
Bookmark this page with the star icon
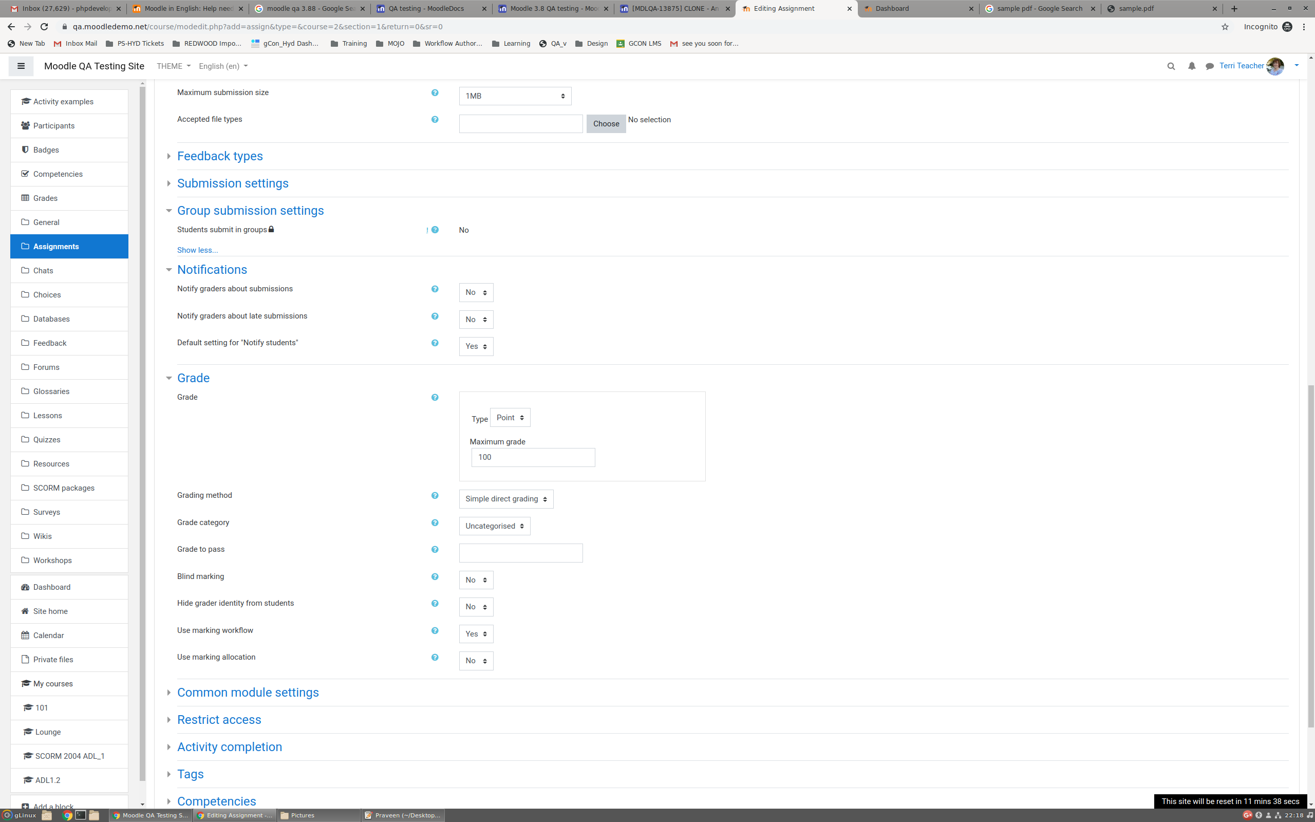pos(1225,27)
